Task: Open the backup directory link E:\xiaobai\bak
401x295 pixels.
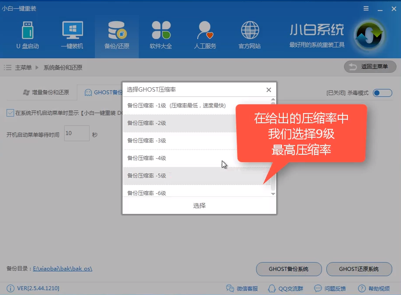Action: click(61, 269)
